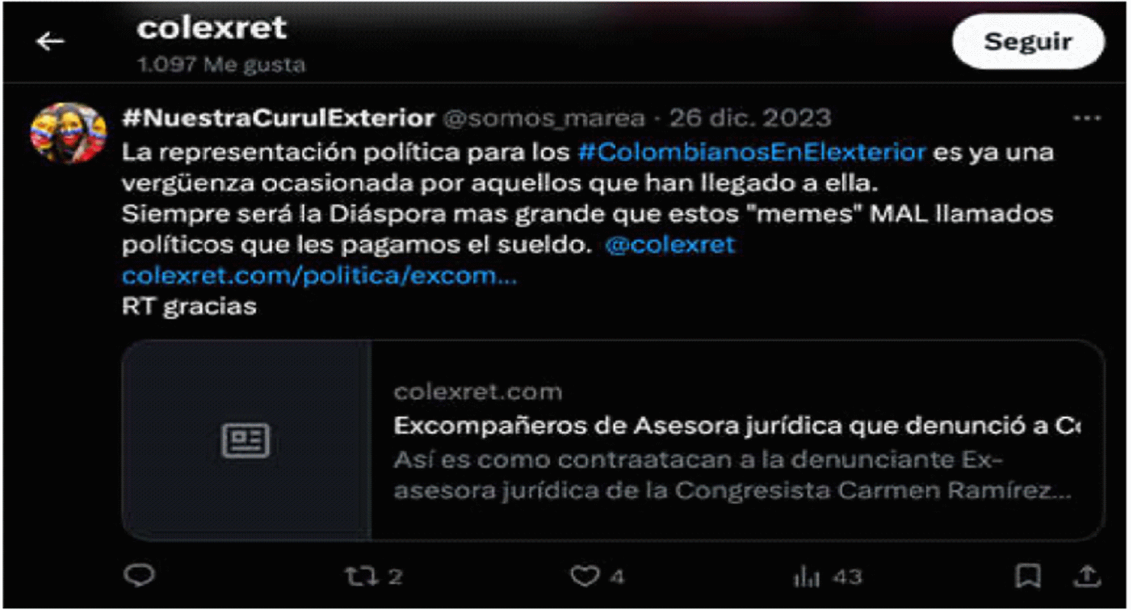
Task: Like the post with the heart icon
Action: tap(584, 576)
